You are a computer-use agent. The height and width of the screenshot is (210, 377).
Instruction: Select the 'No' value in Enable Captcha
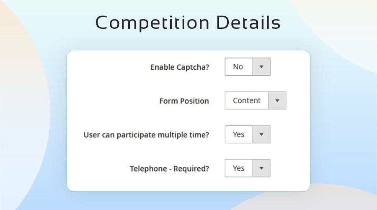(x=238, y=67)
